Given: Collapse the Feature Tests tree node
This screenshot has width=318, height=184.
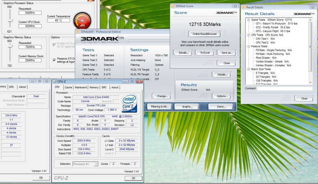Looking at the screenshot, I should 248,46.
